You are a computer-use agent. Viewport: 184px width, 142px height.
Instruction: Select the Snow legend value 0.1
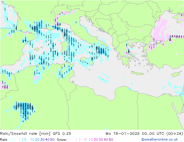(x=69, y=140)
